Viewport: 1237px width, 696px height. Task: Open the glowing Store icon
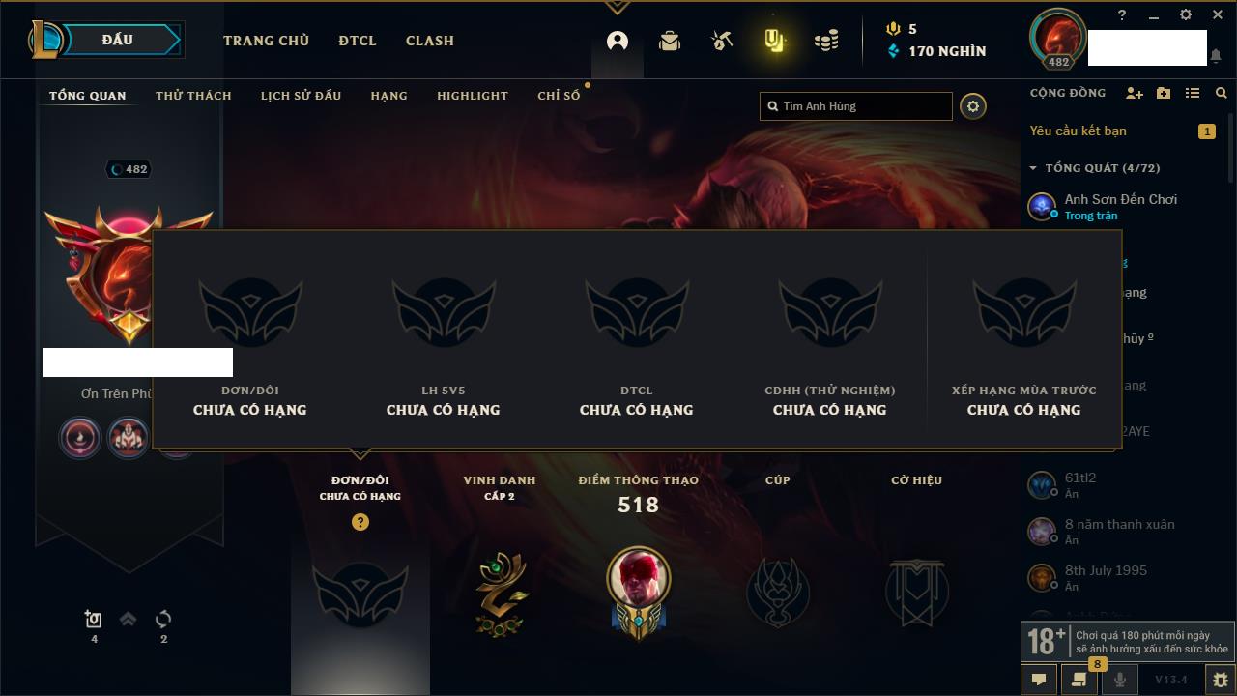[x=774, y=41]
